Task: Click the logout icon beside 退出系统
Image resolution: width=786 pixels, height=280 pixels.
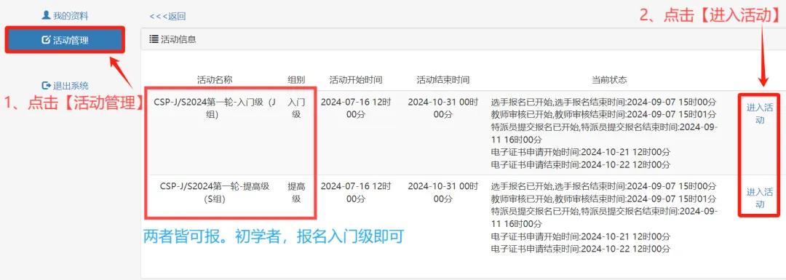Action: tap(46, 85)
